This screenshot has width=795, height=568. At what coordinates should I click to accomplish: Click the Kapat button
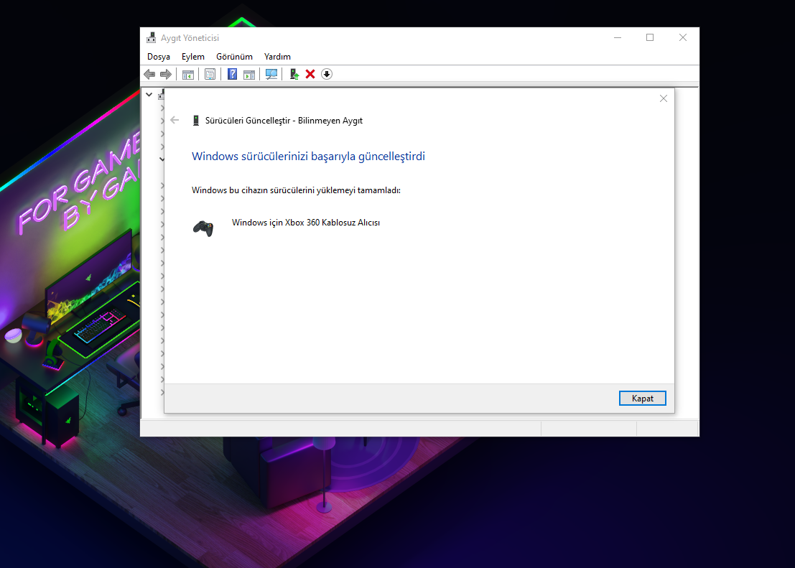[642, 398]
